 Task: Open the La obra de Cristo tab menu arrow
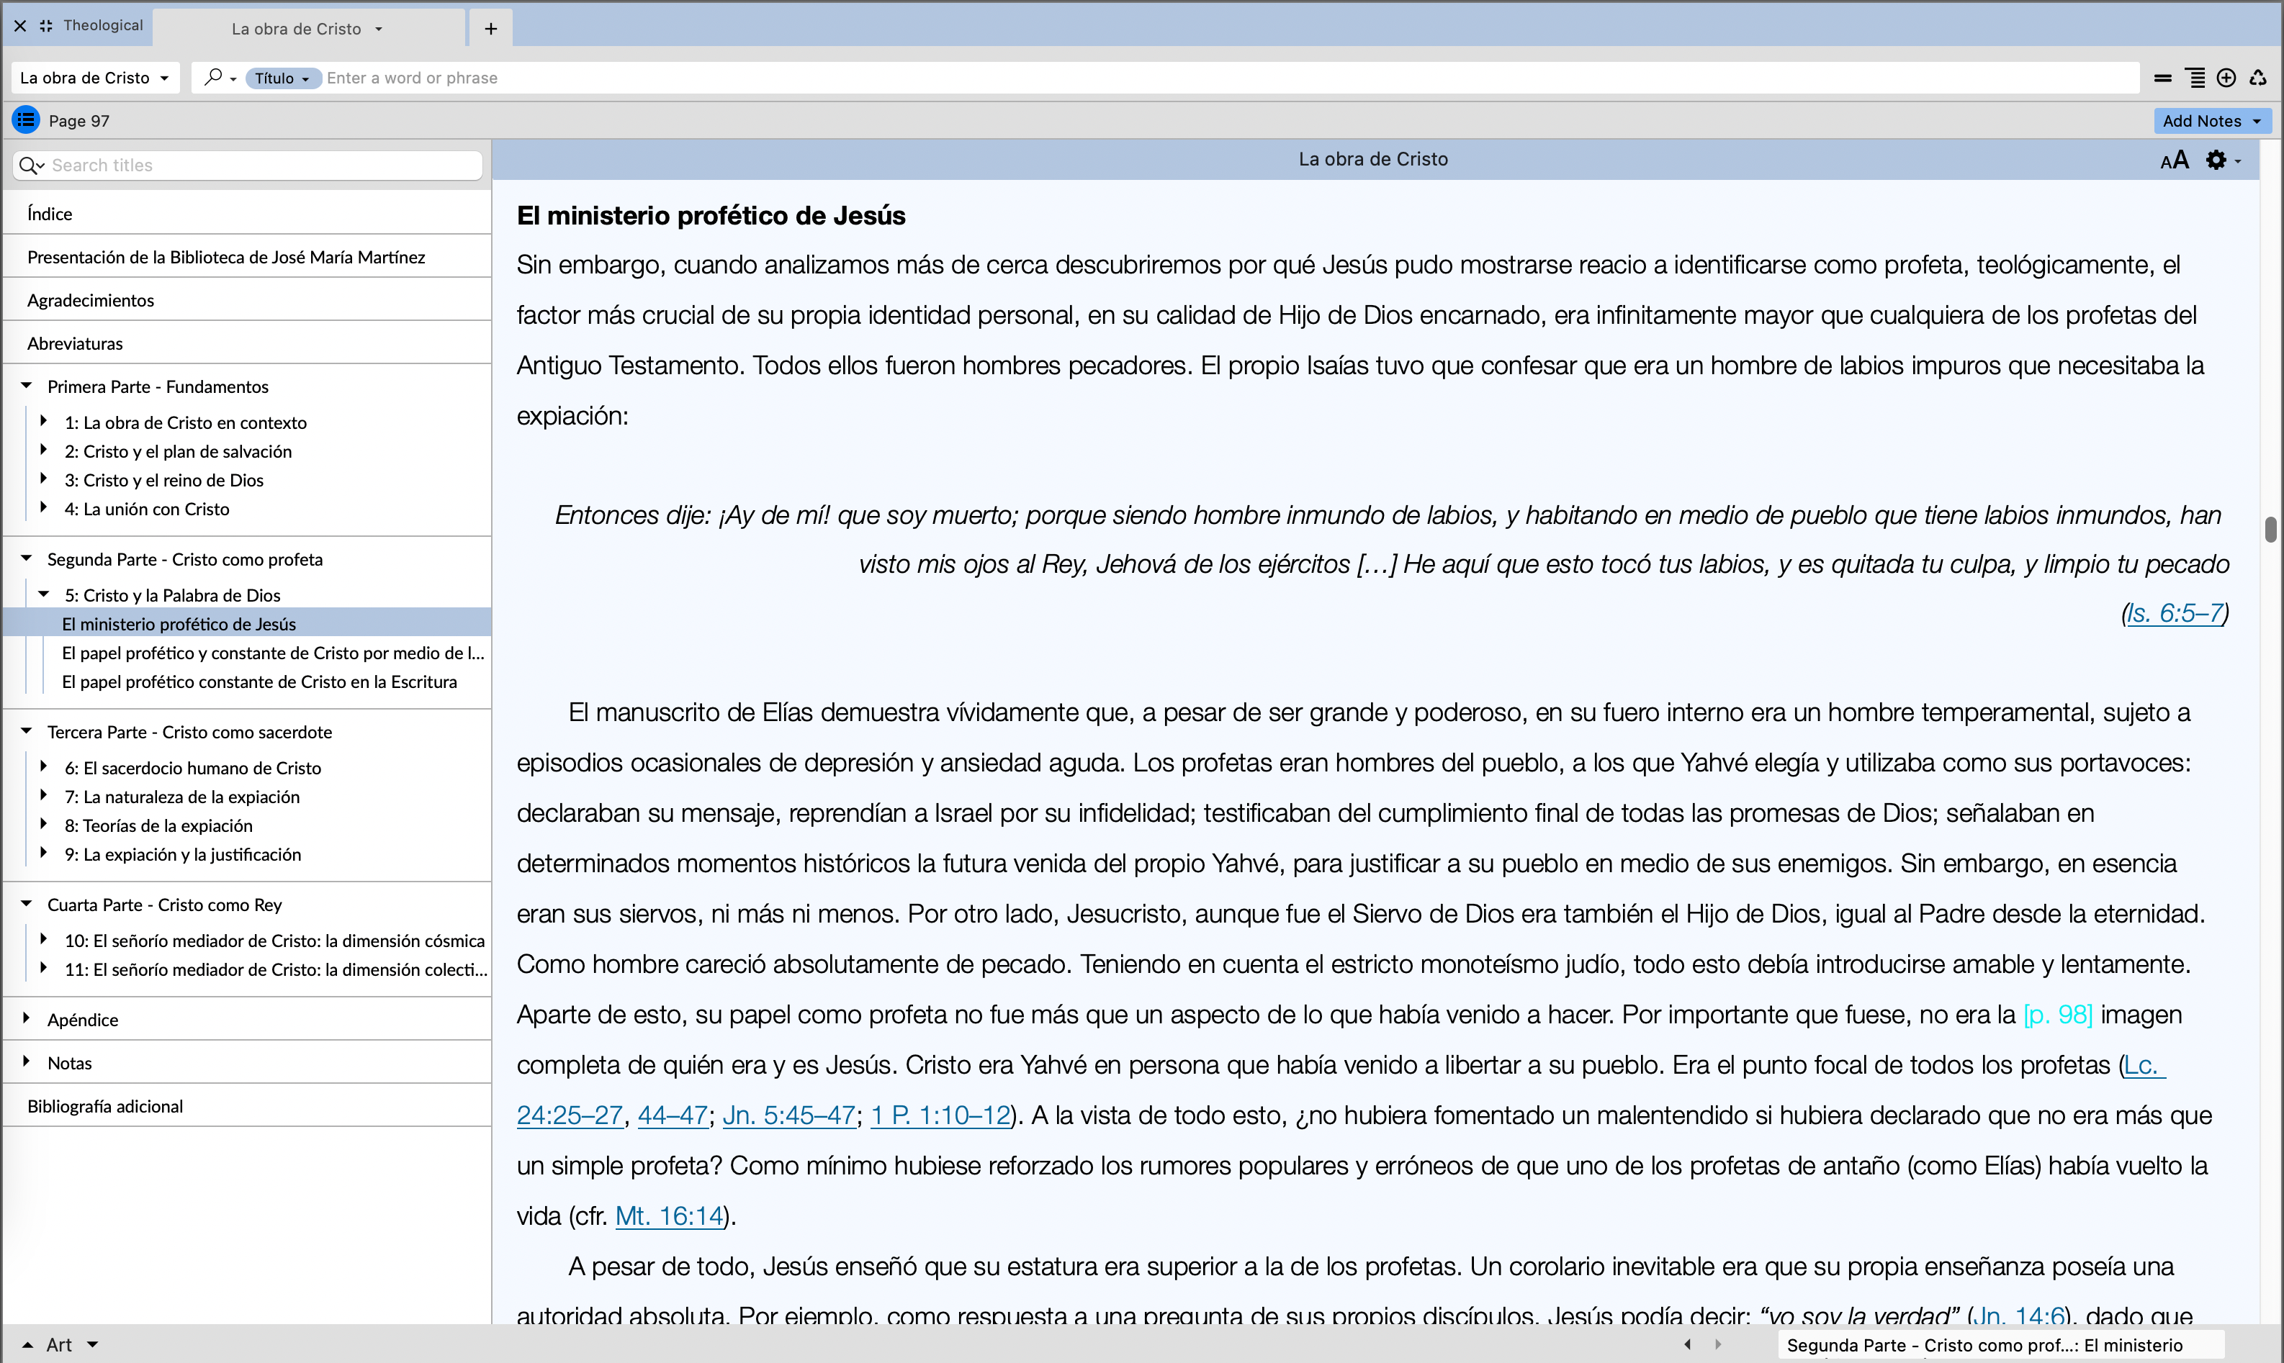click(379, 30)
